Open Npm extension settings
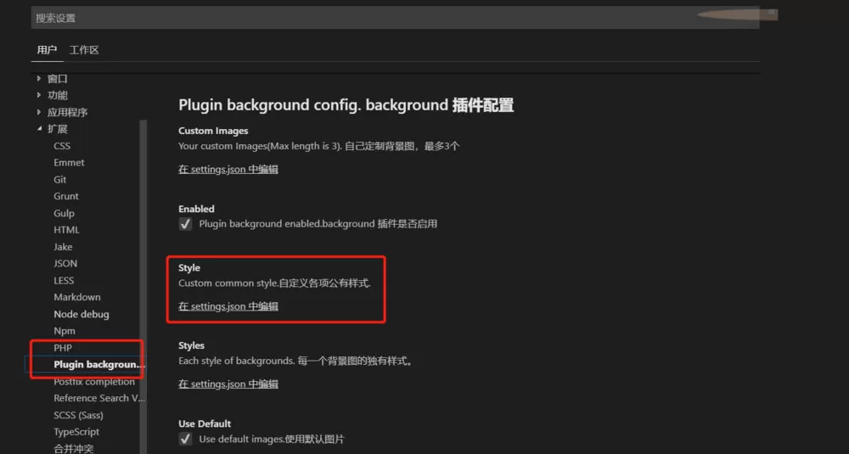This screenshot has width=849, height=454. tap(65, 331)
